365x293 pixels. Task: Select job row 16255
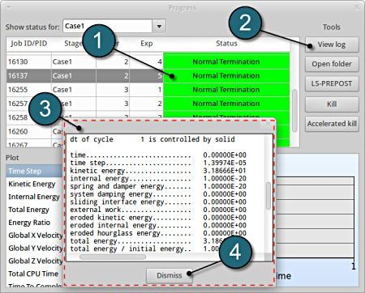pos(148,90)
